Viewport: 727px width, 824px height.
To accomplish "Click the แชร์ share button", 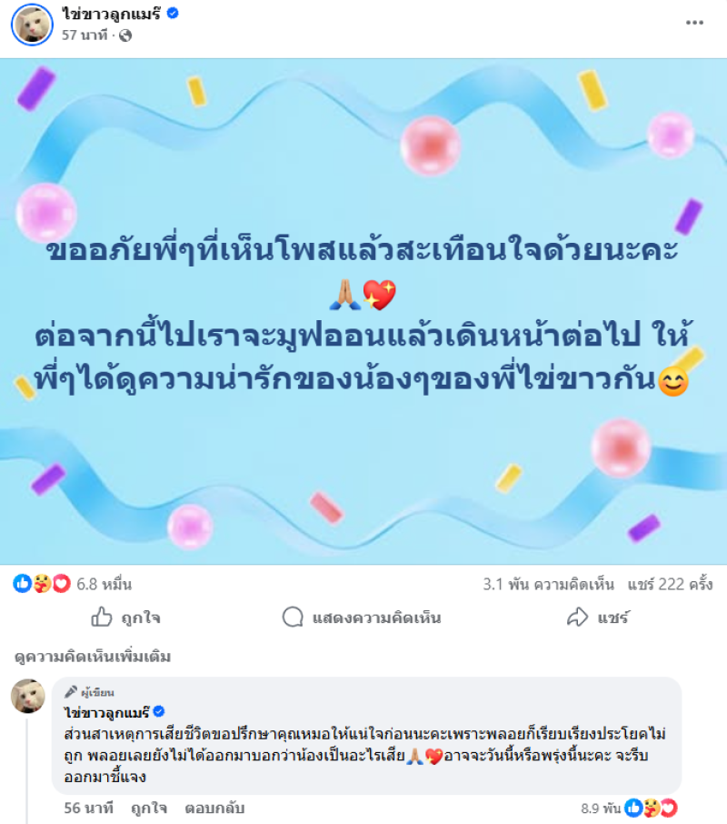I will click(x=598, y=618).
